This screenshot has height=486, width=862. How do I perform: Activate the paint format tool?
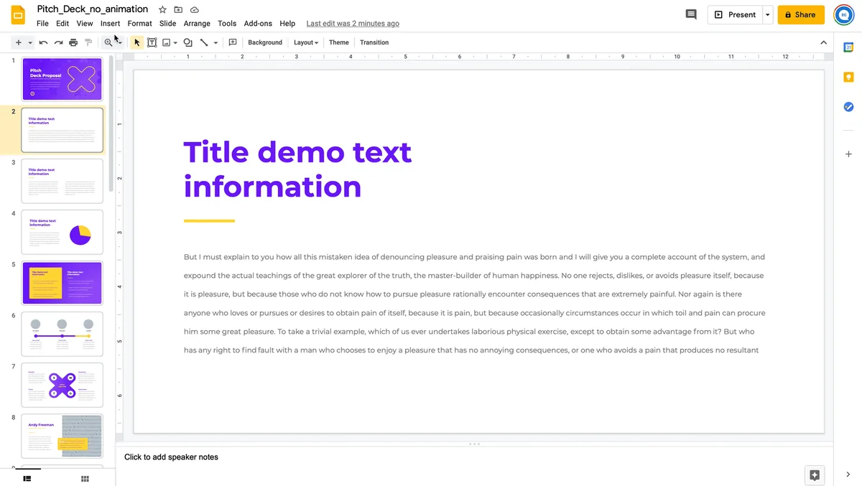coord(88,42)
